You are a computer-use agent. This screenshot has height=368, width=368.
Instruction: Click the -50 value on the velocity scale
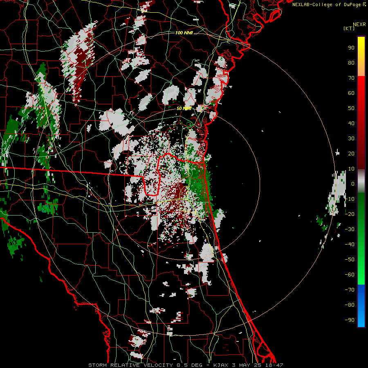coord(350,260)
